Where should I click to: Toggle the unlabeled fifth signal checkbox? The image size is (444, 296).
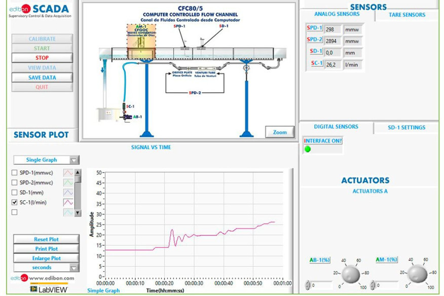click(x=14, y=212)
